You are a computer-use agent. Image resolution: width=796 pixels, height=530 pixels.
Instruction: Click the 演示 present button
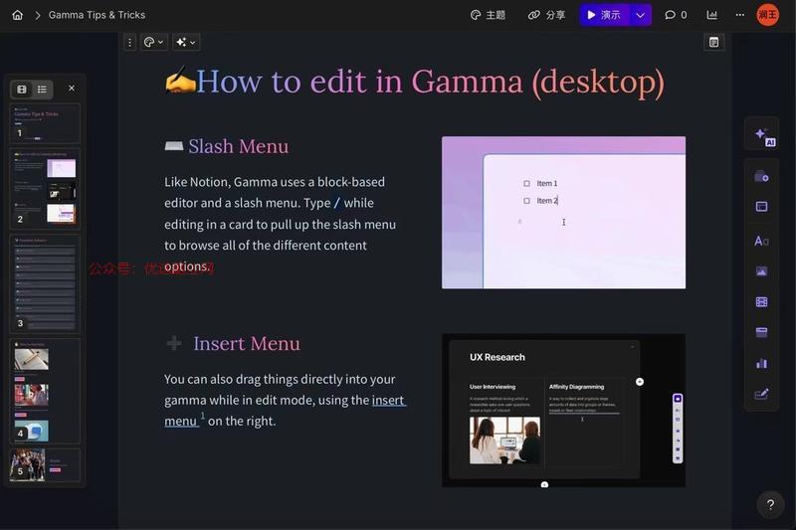coord(604,15)
